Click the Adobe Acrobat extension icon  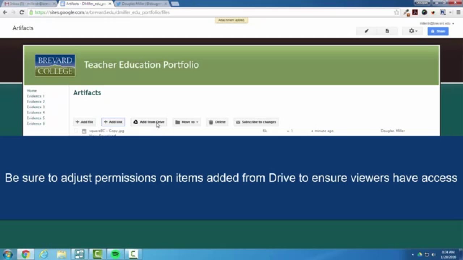coord(416,12)
